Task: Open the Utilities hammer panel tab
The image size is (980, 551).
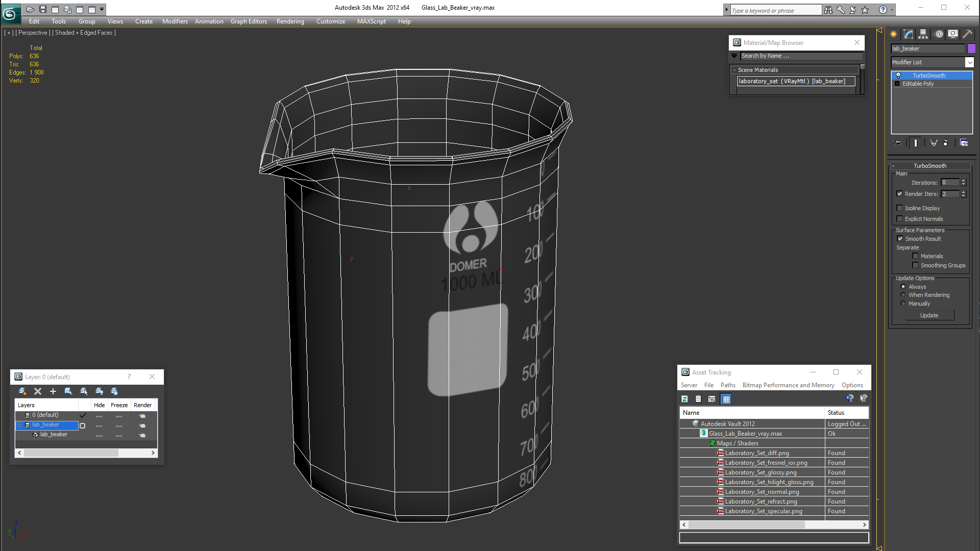Action: click(967, 34)
